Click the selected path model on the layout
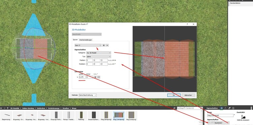Screen dimensions: 253x125 34,49
